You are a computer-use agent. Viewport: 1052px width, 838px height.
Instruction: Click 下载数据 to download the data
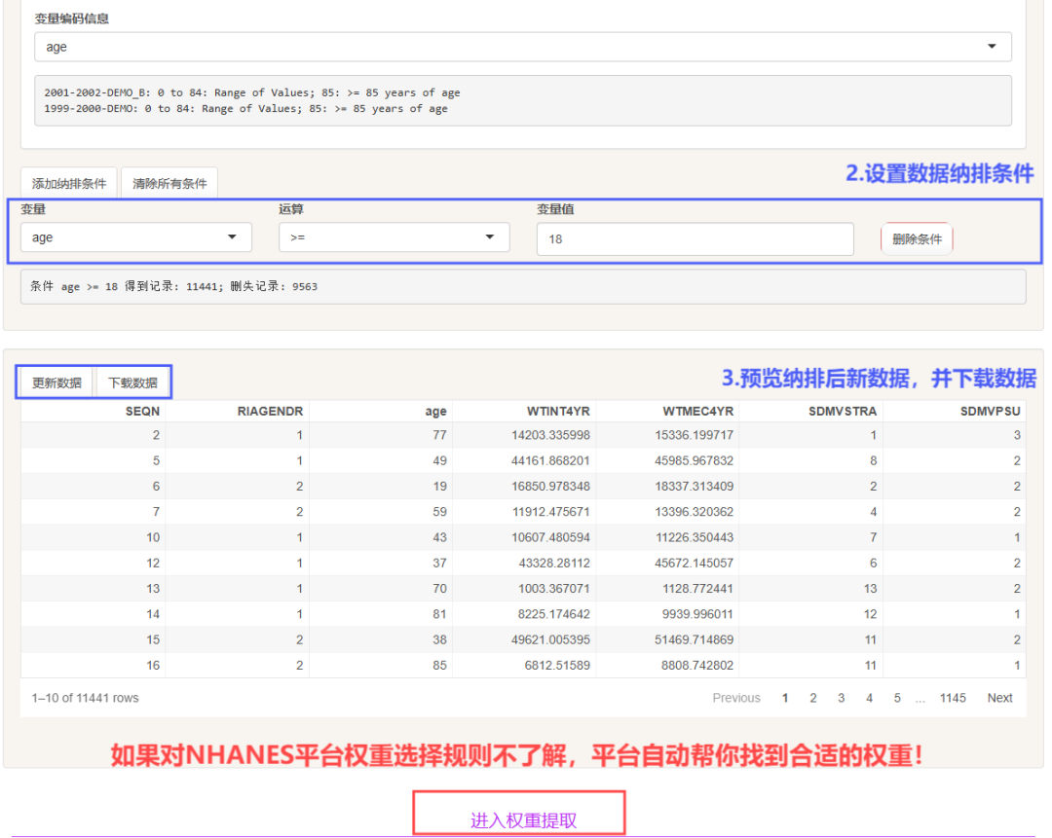pos(133,382)
